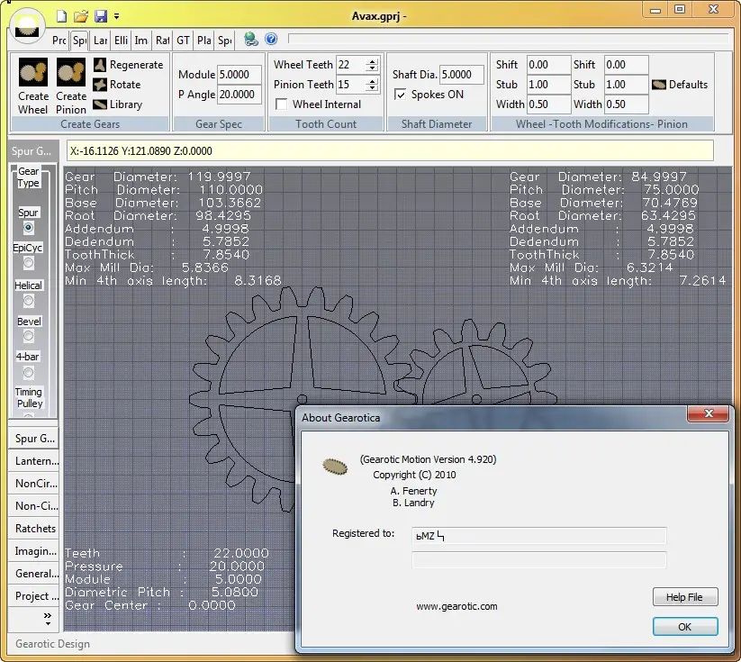
Task: Open the gear Library
Action: point(118,104)
